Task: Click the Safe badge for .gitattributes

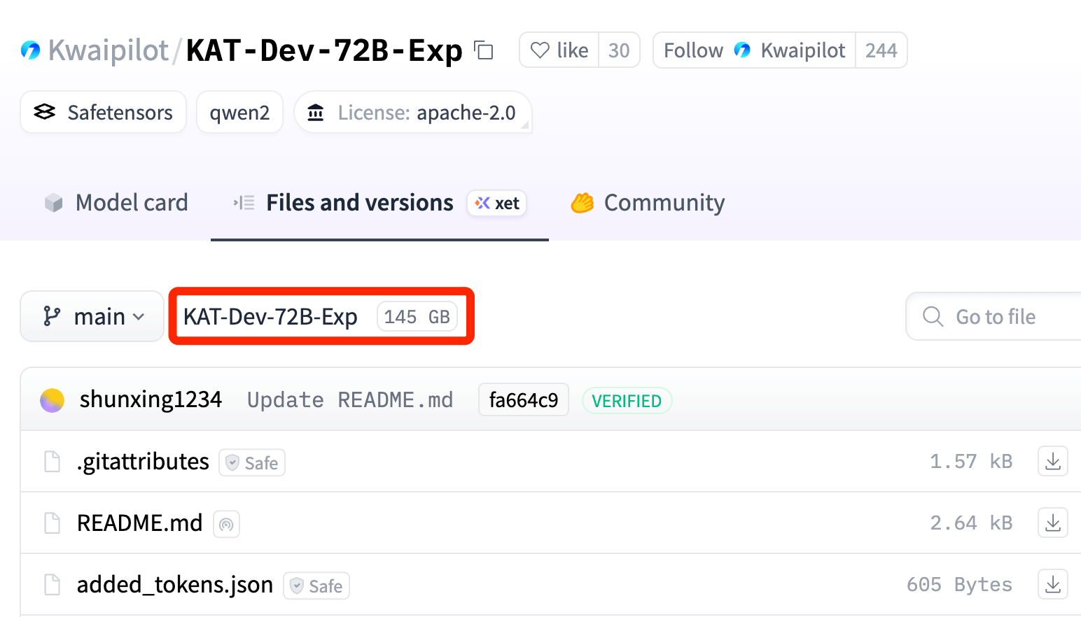Action: pyautogui.click(x=252, y=462)
